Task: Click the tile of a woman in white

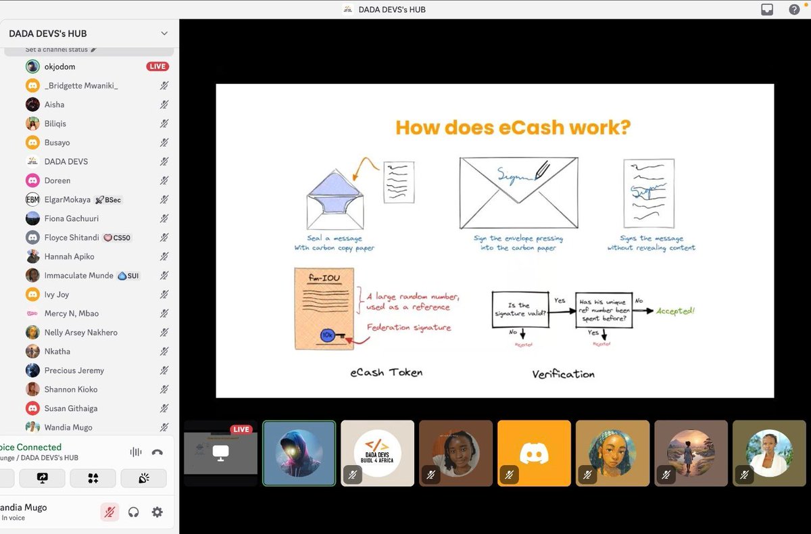Action: tap(769, 453)
